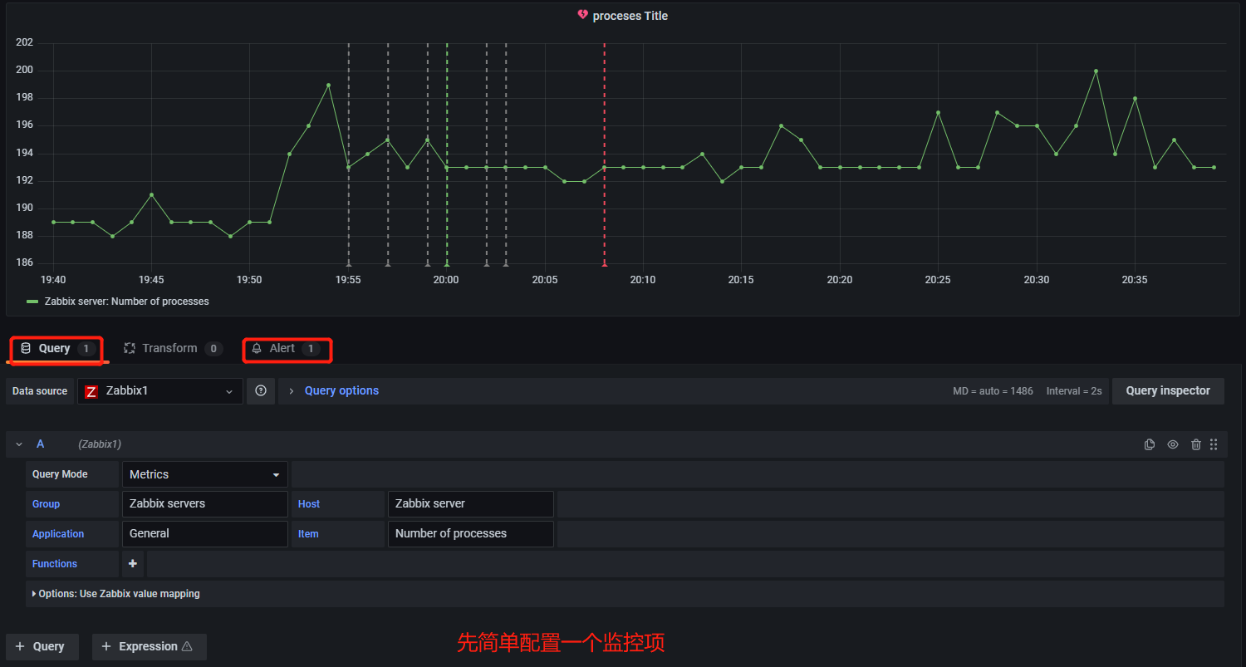This screenshot has width=1246, height=667.
Task: Click the gray annotation marker at 19:55
Action: 349,263
